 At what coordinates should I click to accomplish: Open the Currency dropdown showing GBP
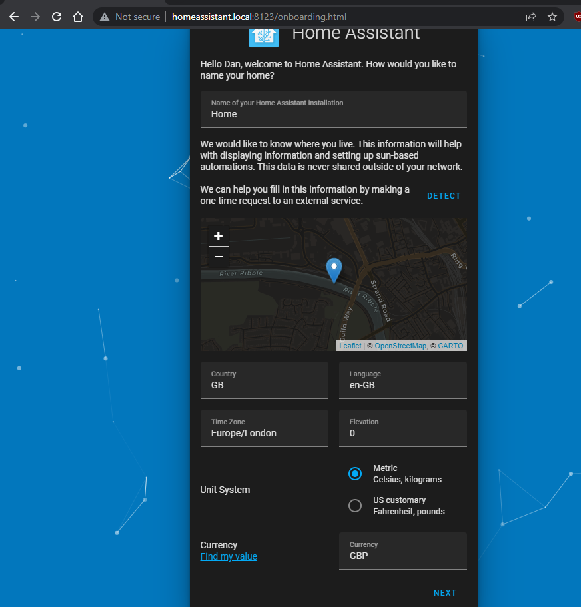(x=403, y=551)
